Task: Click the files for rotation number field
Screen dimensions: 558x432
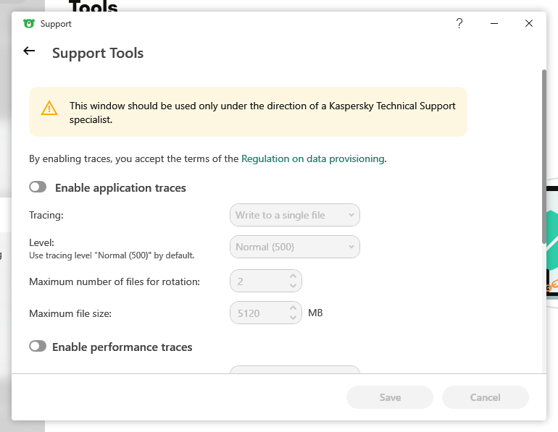Action: (257, 280)
